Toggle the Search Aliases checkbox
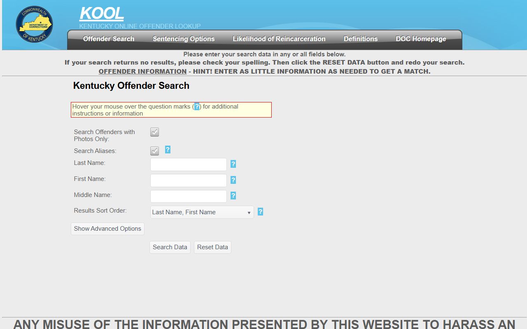The height and width of the screenshot is (329, 527). click(x=154, y=151)
